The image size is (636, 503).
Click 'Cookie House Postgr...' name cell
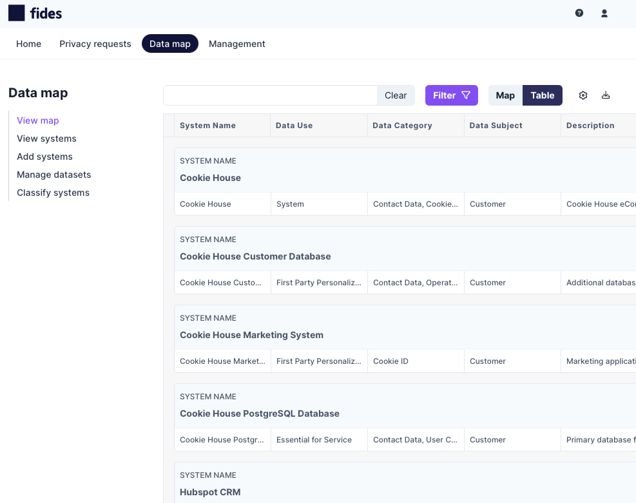223,440
